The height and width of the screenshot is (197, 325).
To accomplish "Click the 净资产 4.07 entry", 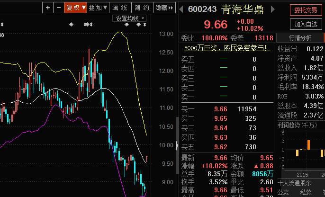I will coord(300,58).
